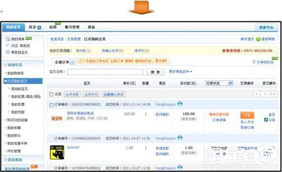Click the 备忘 link in first order
The width and height of the screenshot is (282, 172).
272,114
